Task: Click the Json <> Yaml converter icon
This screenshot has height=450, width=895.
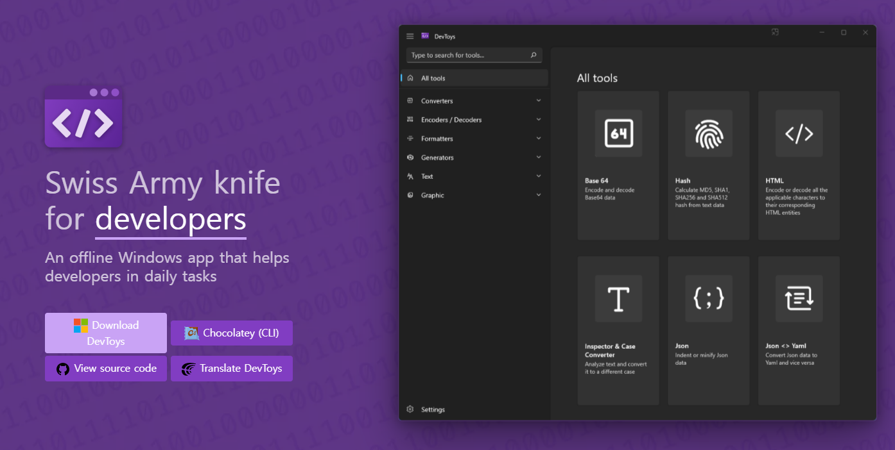Action: (x=799, y=299)
